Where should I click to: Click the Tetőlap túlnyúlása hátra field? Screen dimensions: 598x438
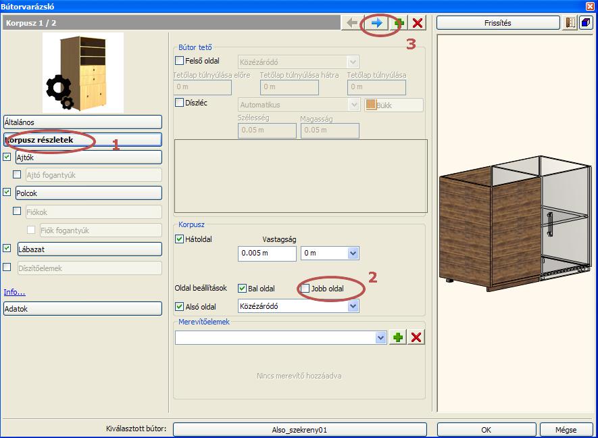(289, 87)
